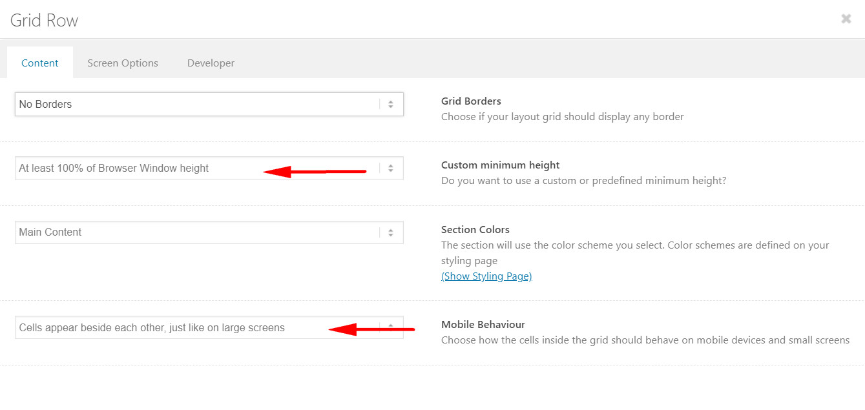
Task: Open the Custom minimum height dropdown
Action: pos(209,168)
